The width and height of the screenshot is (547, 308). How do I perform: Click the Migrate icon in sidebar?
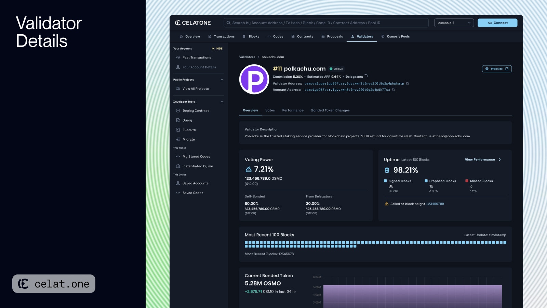point(178,139)
